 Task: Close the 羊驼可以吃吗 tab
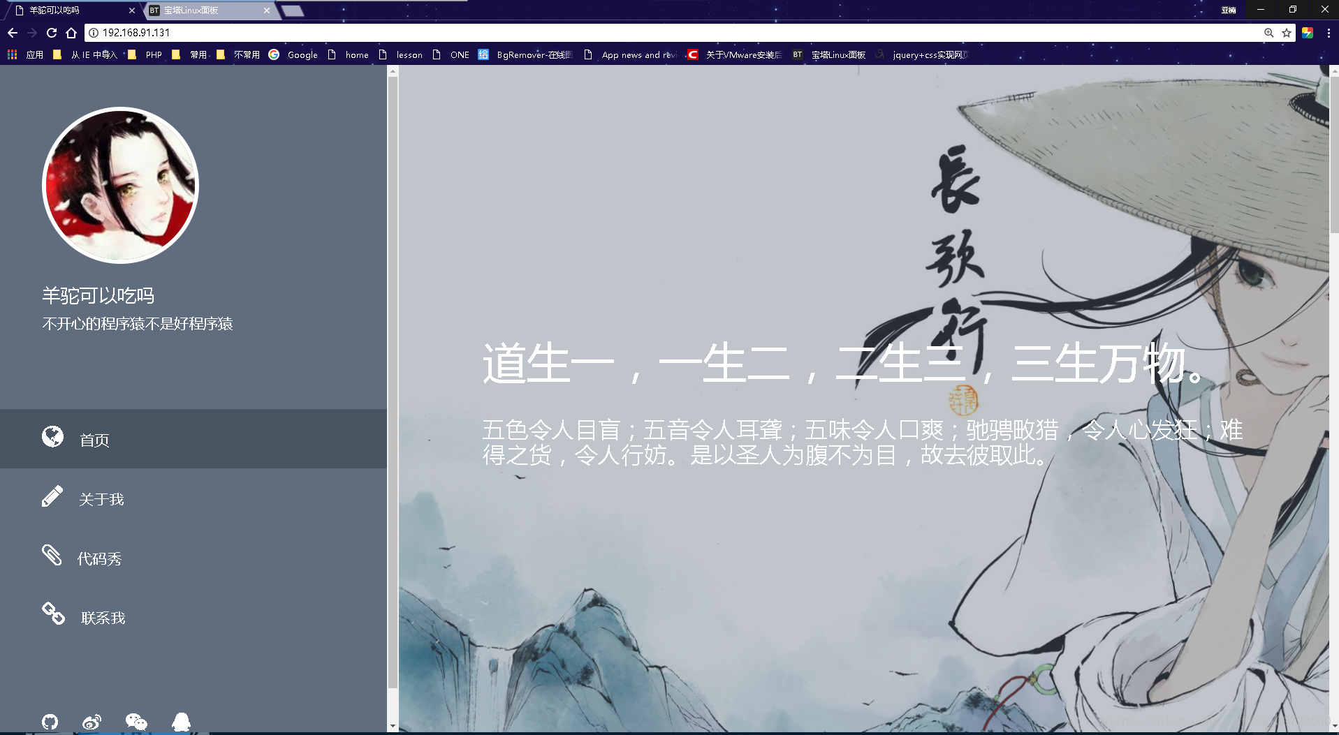(132, 10)
